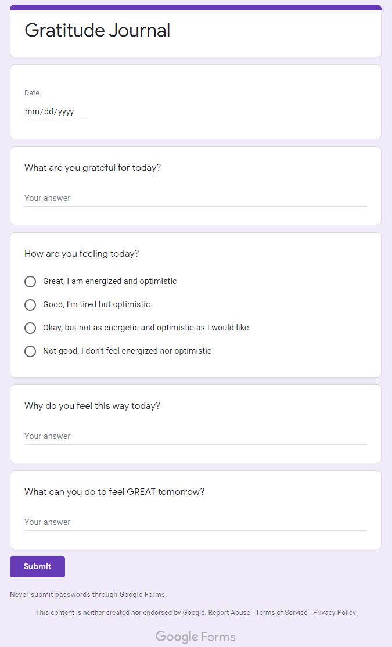The width and height of the screenshot is (392, 647).
Task: Click the 'What can you do to feel GREAT tomorrow?' heading
Action: (x=114, y=492)
